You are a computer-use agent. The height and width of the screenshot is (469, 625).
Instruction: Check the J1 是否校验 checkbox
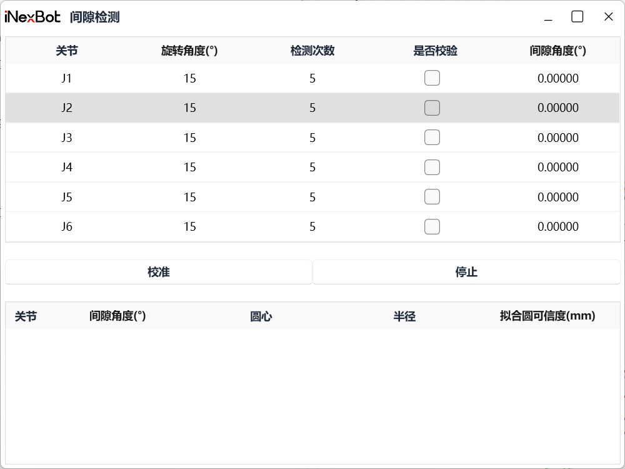432,78
